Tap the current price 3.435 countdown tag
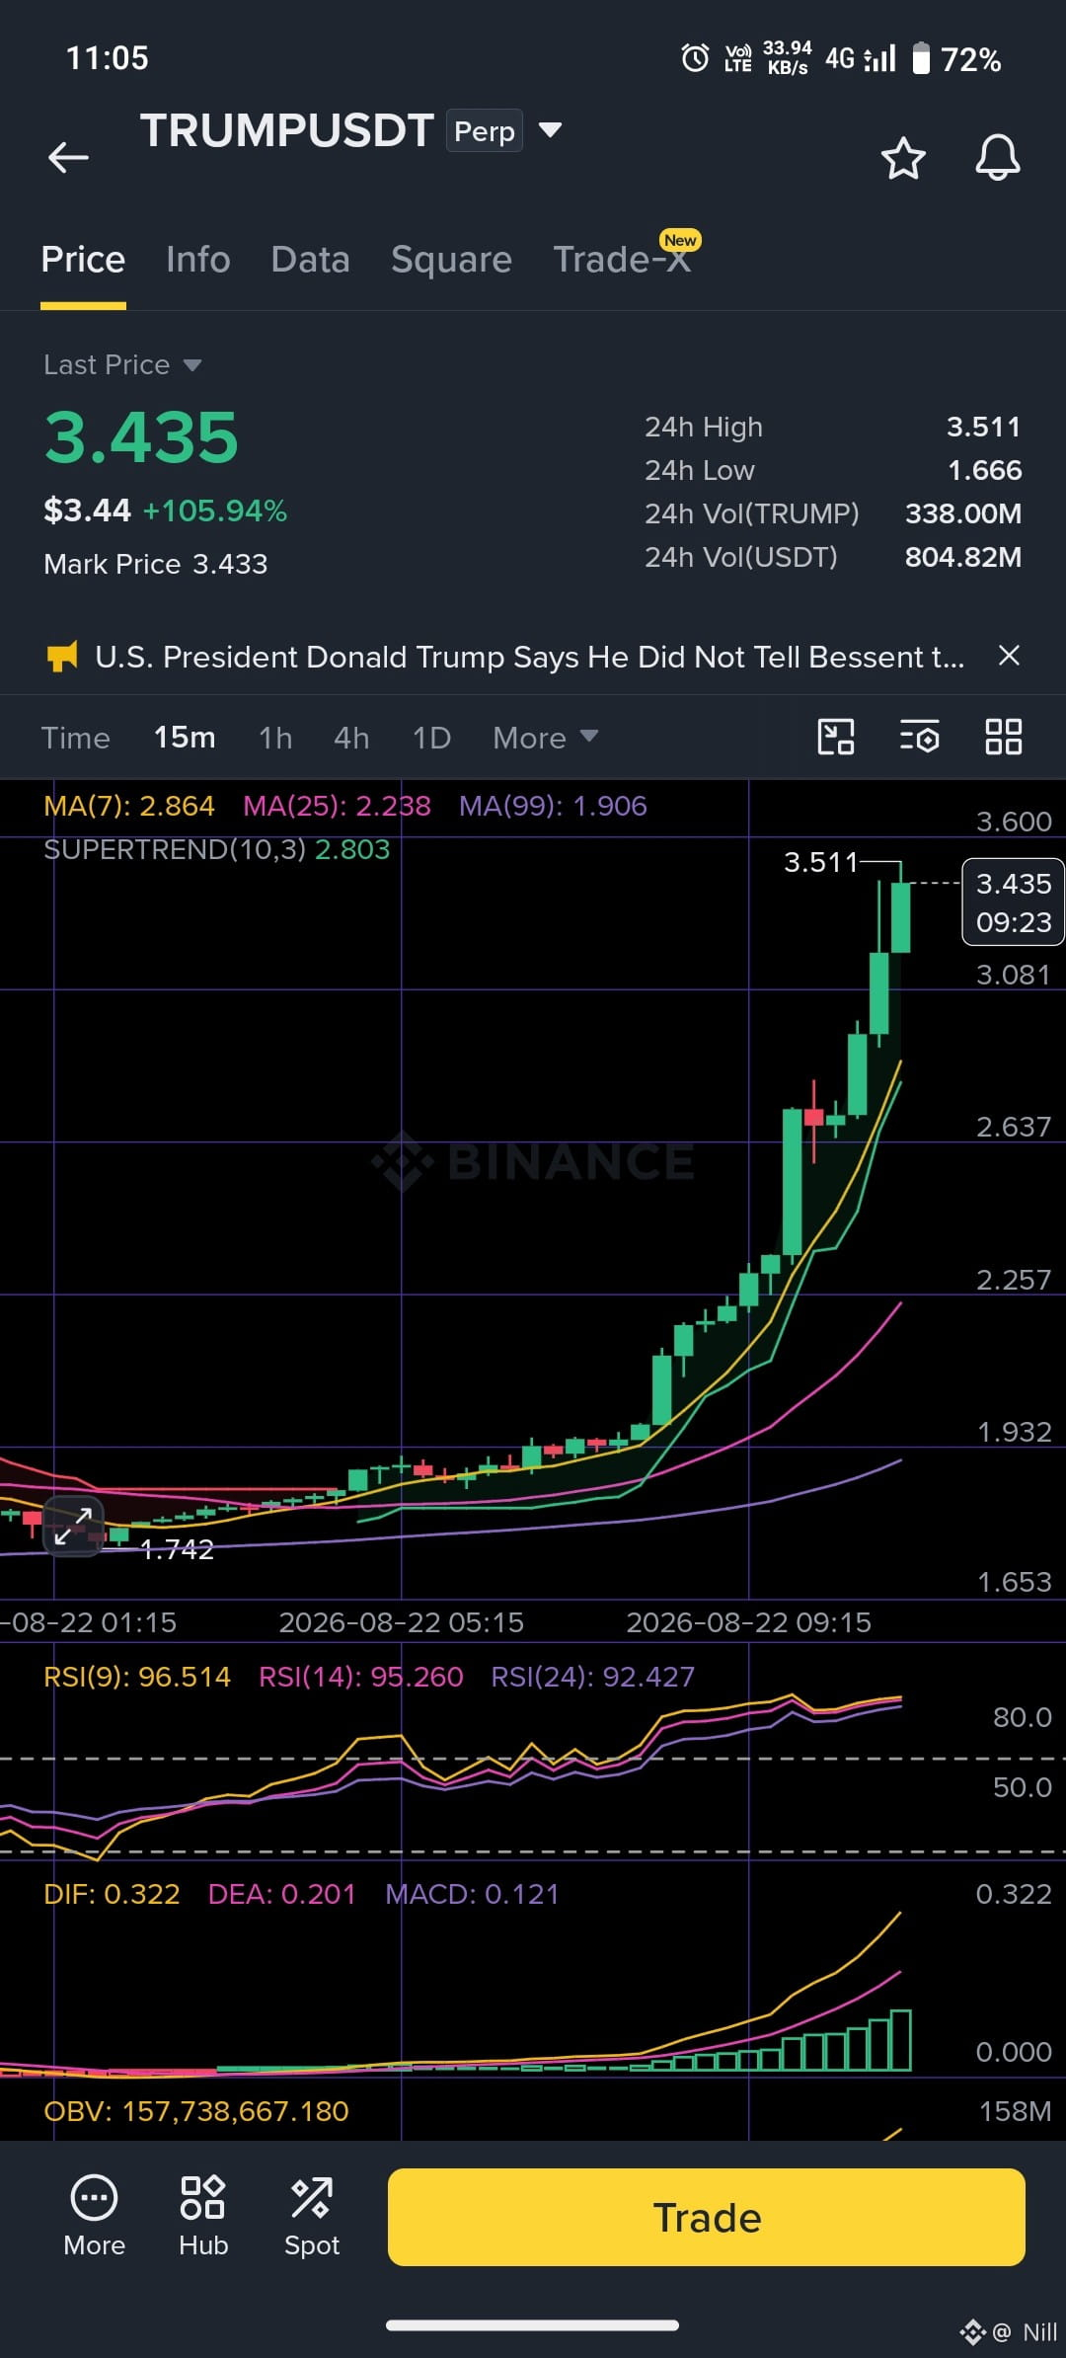Image resolution: width=1066 pixels, height=2358 pixels. (1013, 903)
